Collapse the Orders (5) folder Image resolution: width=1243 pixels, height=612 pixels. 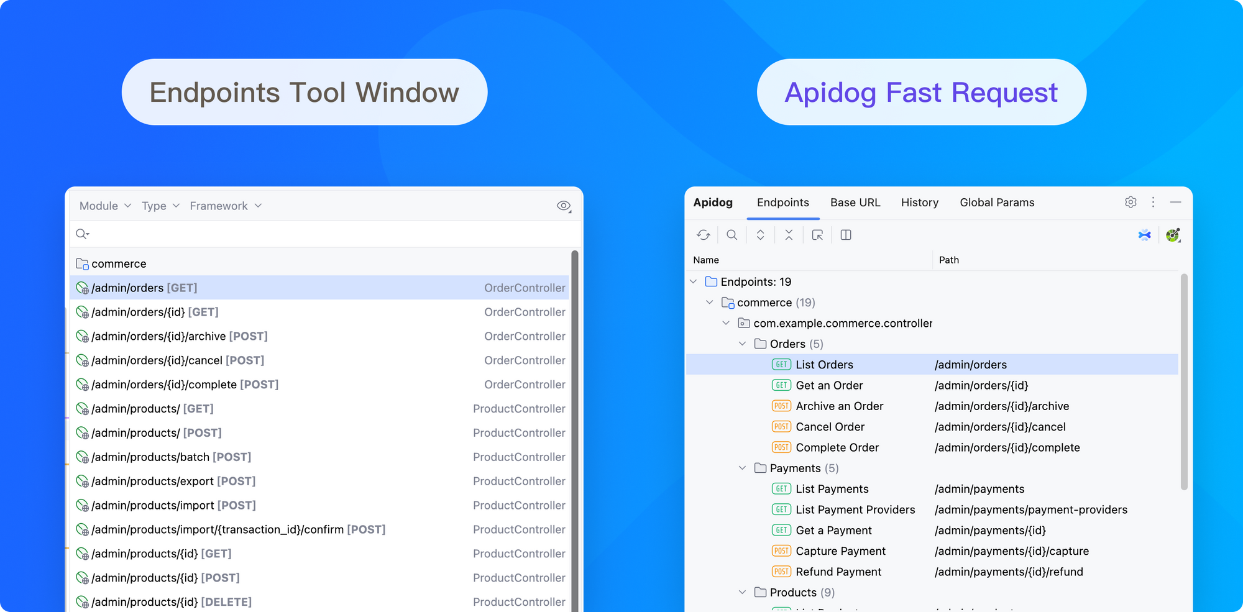(742, 344)
